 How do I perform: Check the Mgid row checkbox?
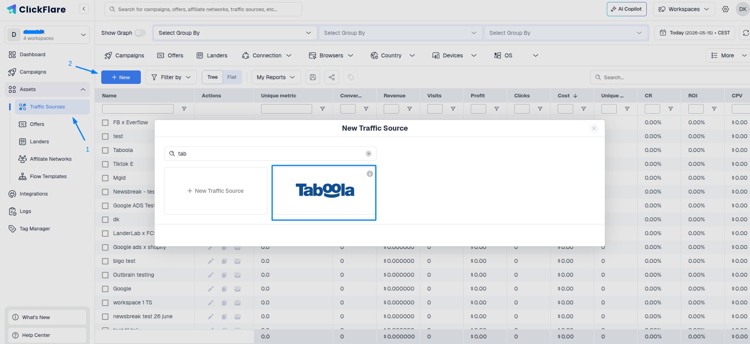[105, 178]
